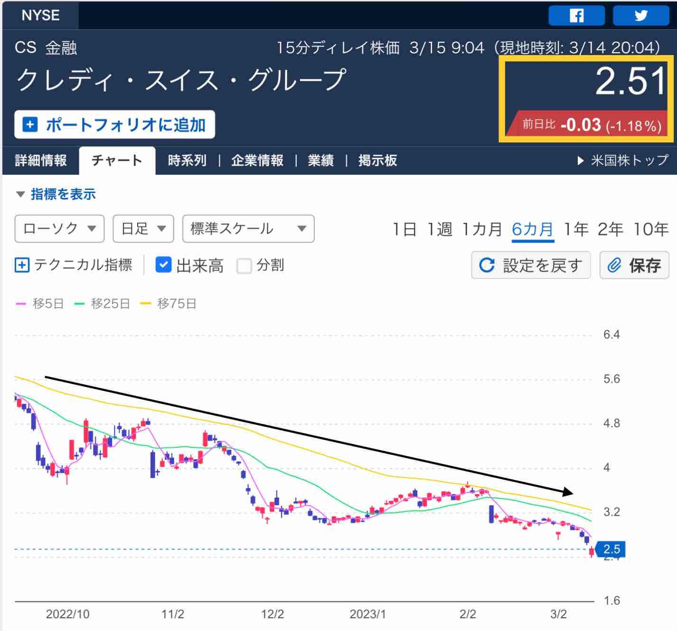Click the 移5日 legend entry
677x631 pixels.
point(40,303)
